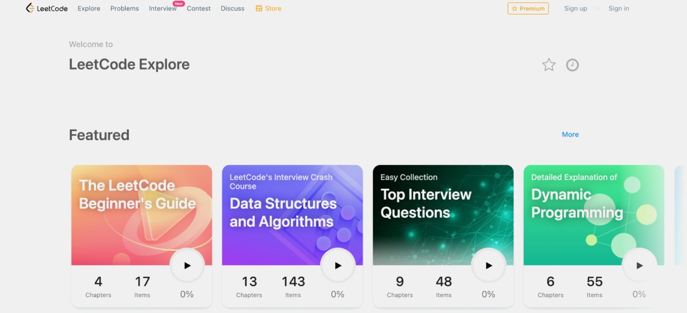Open the Store link text

point(273,8)
